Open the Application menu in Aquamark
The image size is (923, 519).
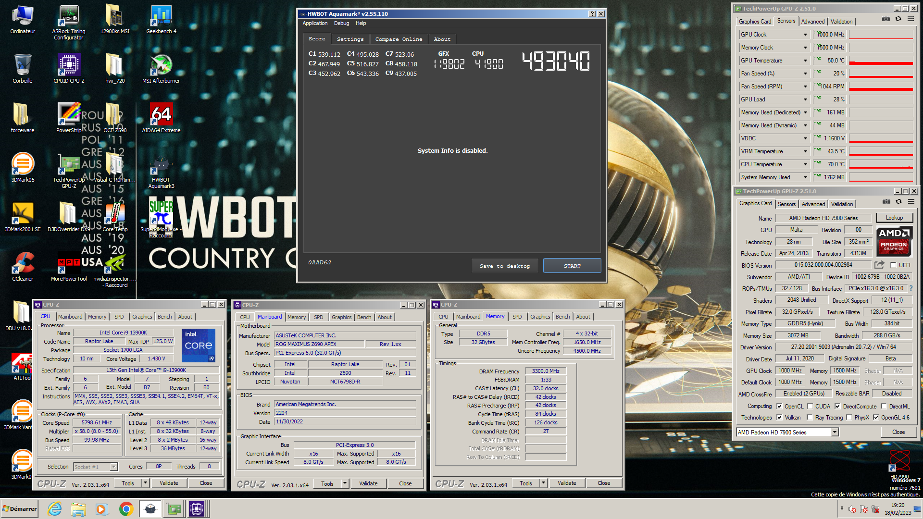point(315,23)
